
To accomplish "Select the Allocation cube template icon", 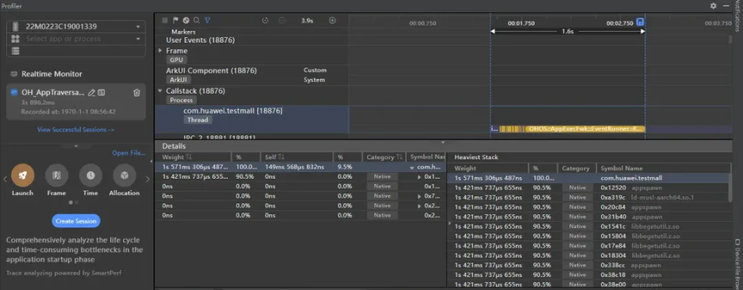I will [124, 176].
